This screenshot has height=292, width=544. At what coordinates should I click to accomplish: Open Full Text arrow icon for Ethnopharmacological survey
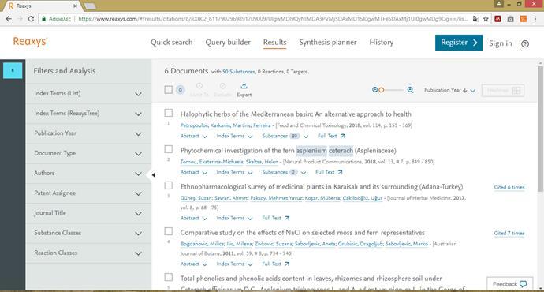[x=286, y=218]
